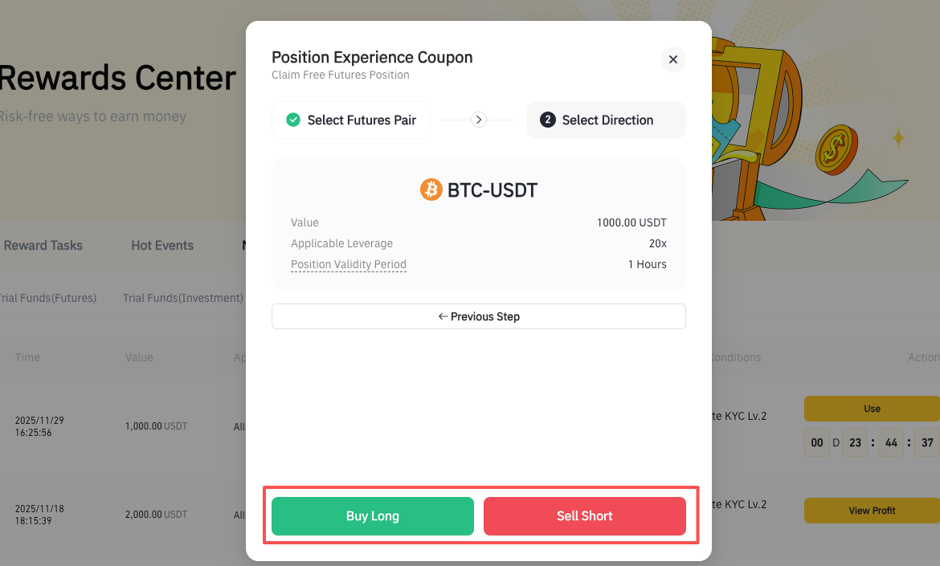Click the Position Validity Period dotted label
Image resolution: width=940 pixels, height=566 pixels.
click(x=349, y=264)
